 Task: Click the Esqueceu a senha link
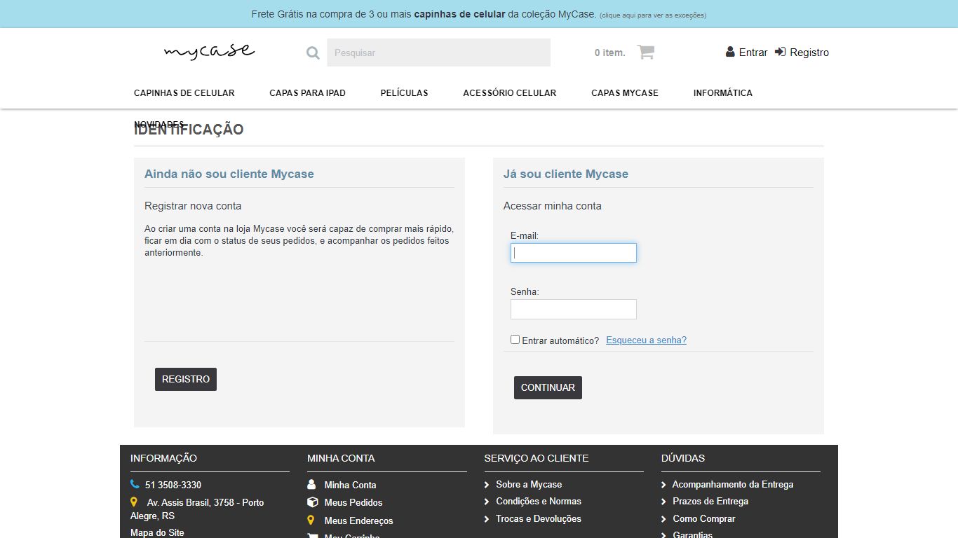click(645, 340)
